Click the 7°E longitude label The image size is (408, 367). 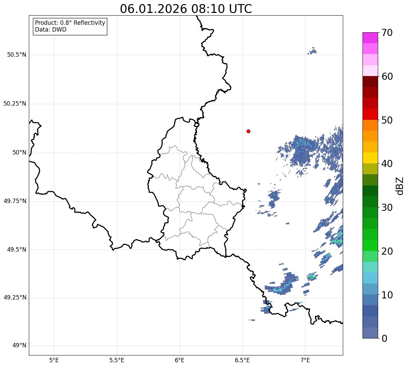coord(305,360)
